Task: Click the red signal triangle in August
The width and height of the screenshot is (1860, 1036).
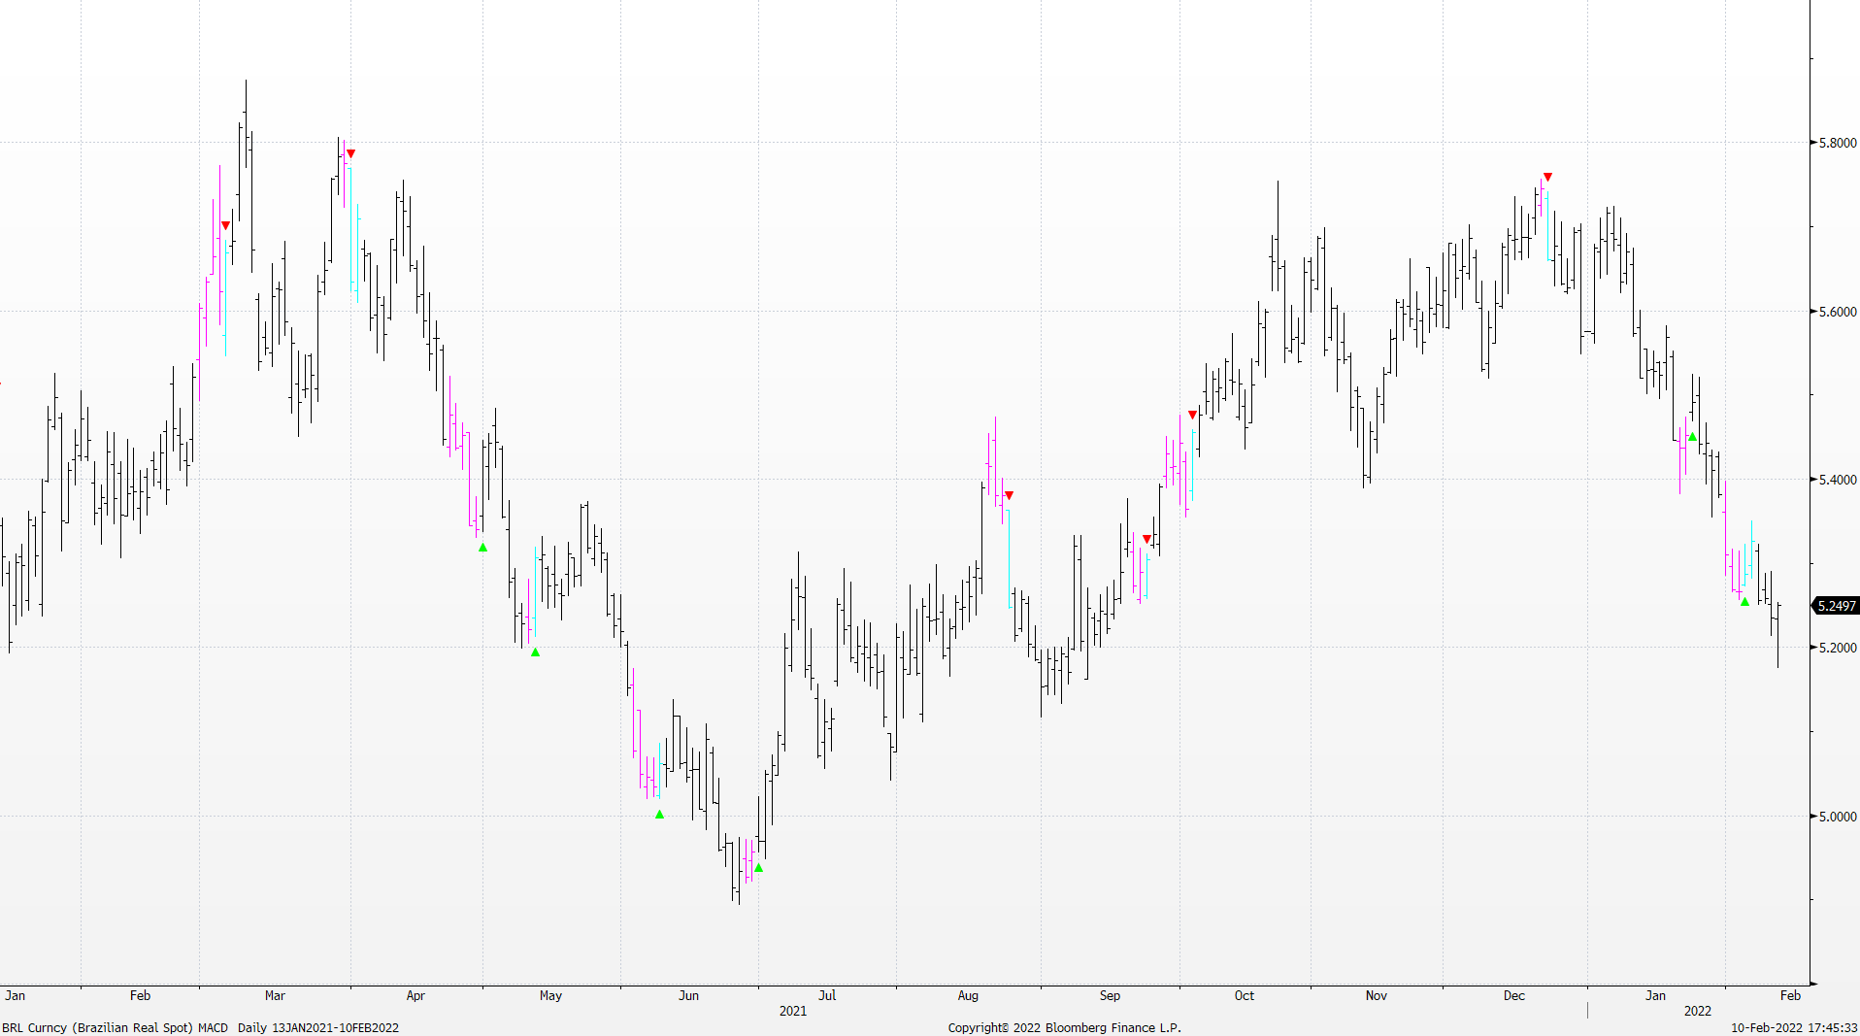Action: point(1009,495)
